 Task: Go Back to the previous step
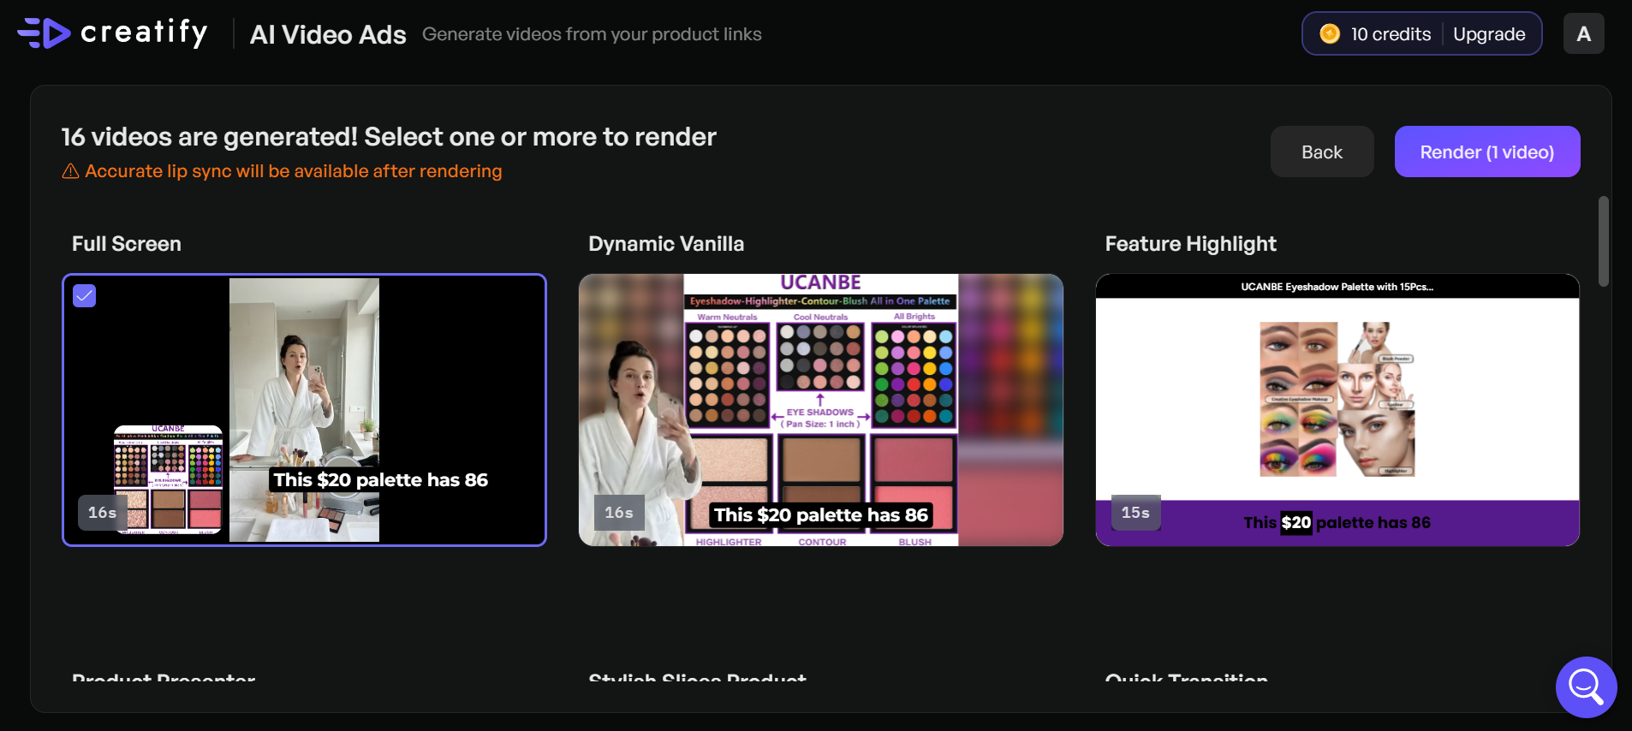pyautogui.click(x=1322, y=152)
